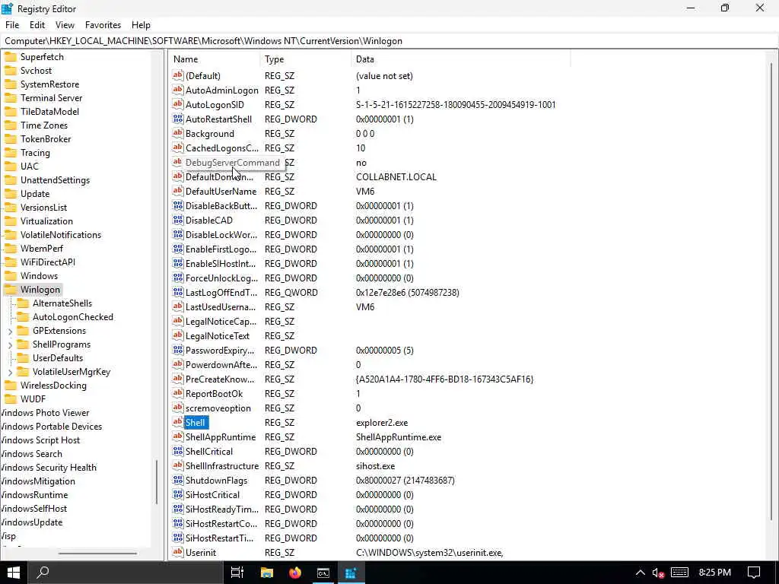
Task: Select the AutoLogonChecked folder icon
Action: point(23,317)
